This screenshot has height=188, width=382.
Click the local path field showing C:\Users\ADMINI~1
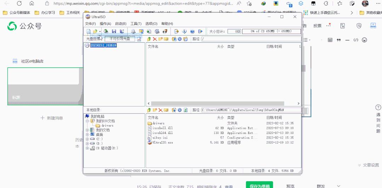coord(251,110)
